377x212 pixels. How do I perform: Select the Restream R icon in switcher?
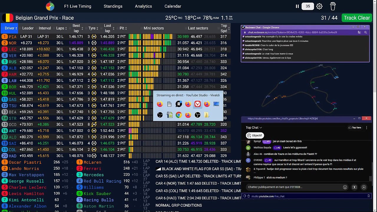178,104
